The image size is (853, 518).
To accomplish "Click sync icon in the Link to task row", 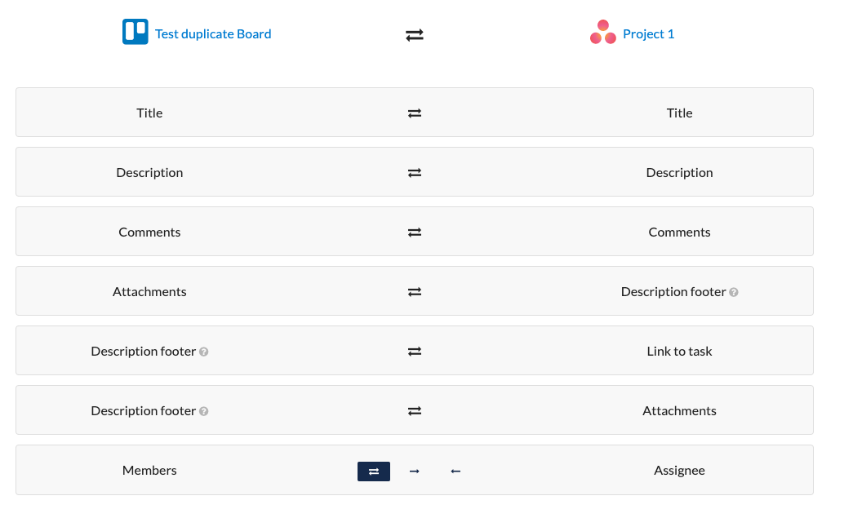I will (415, 352).
